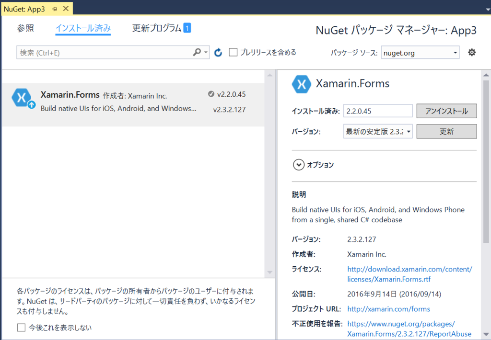The image size is (491, 340).
Task: Click 作成者: Xamarin Inc. in package row
Action: pos(135,96)
